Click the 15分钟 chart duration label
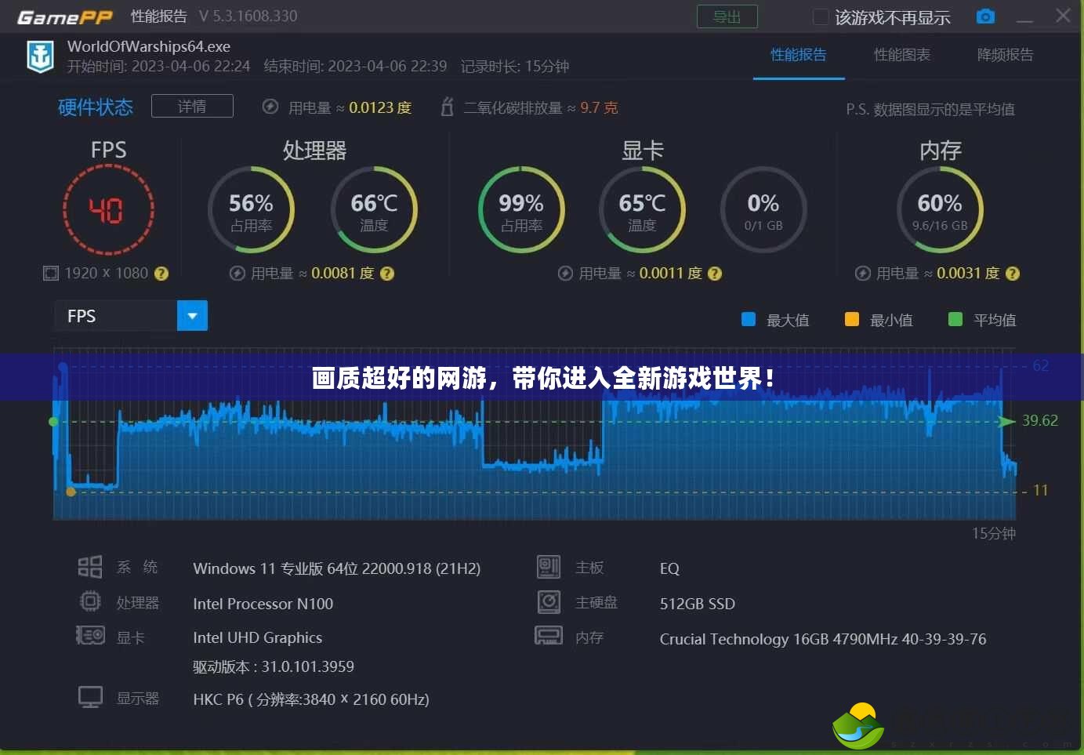This screenshot has height=755, width=1084. coord(994,533)
